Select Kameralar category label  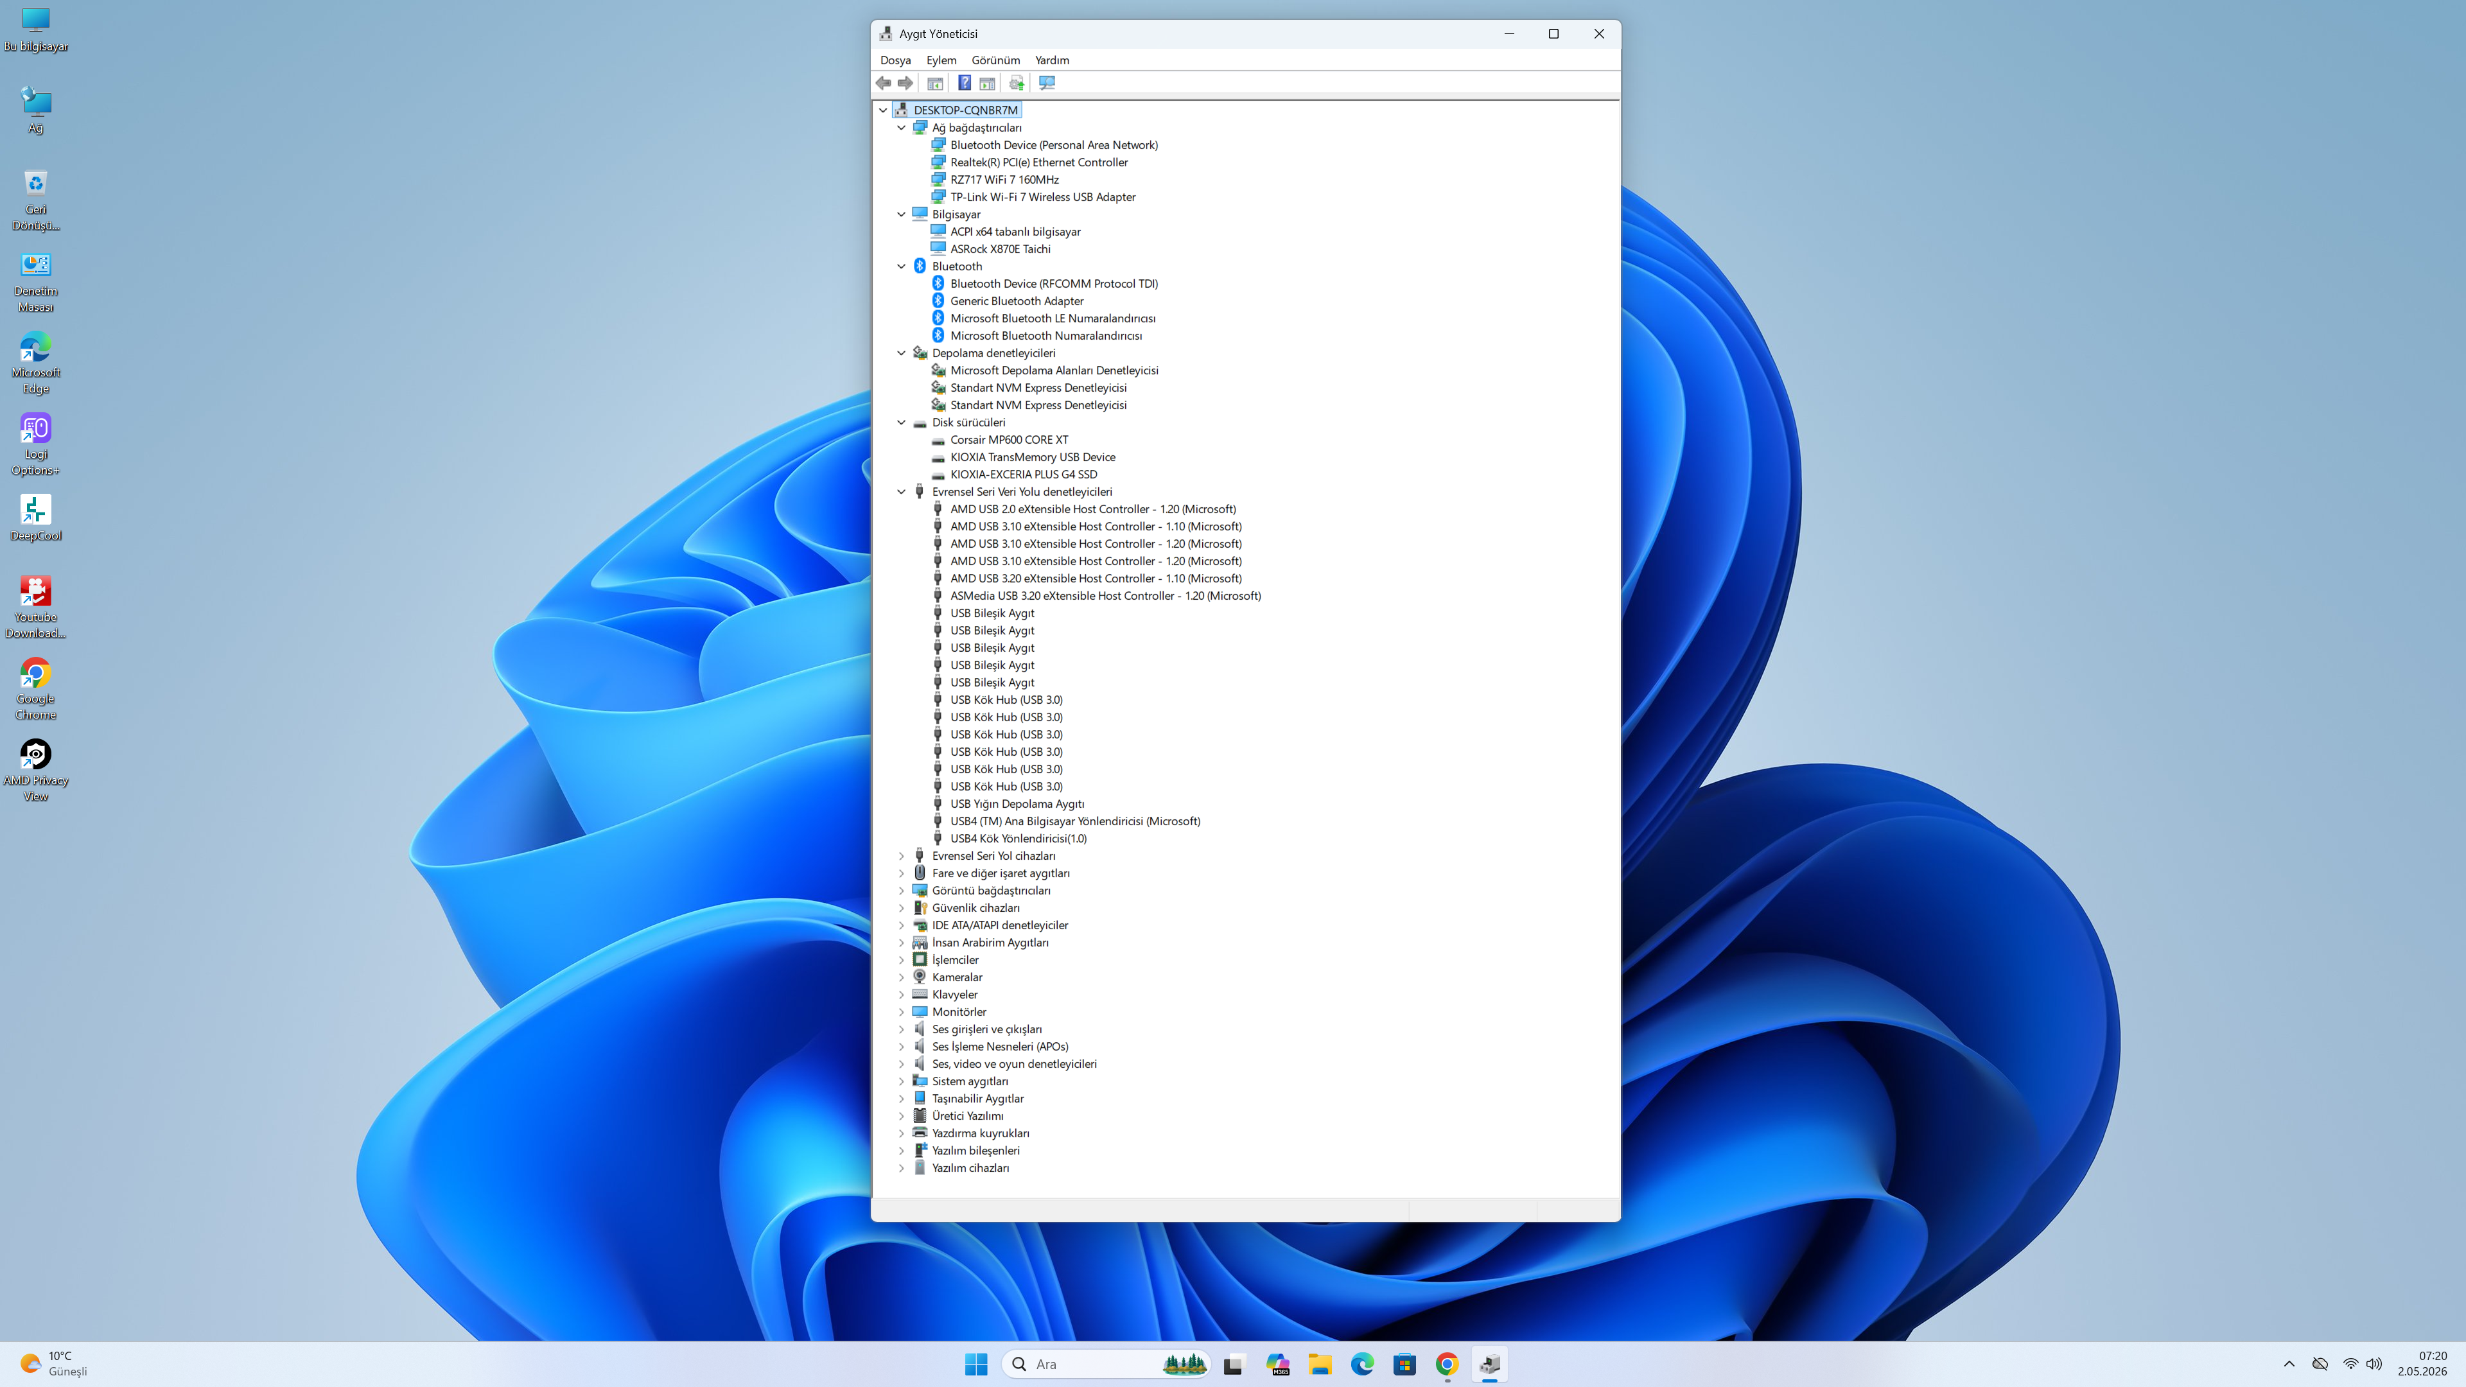click(x=958, y=977)
